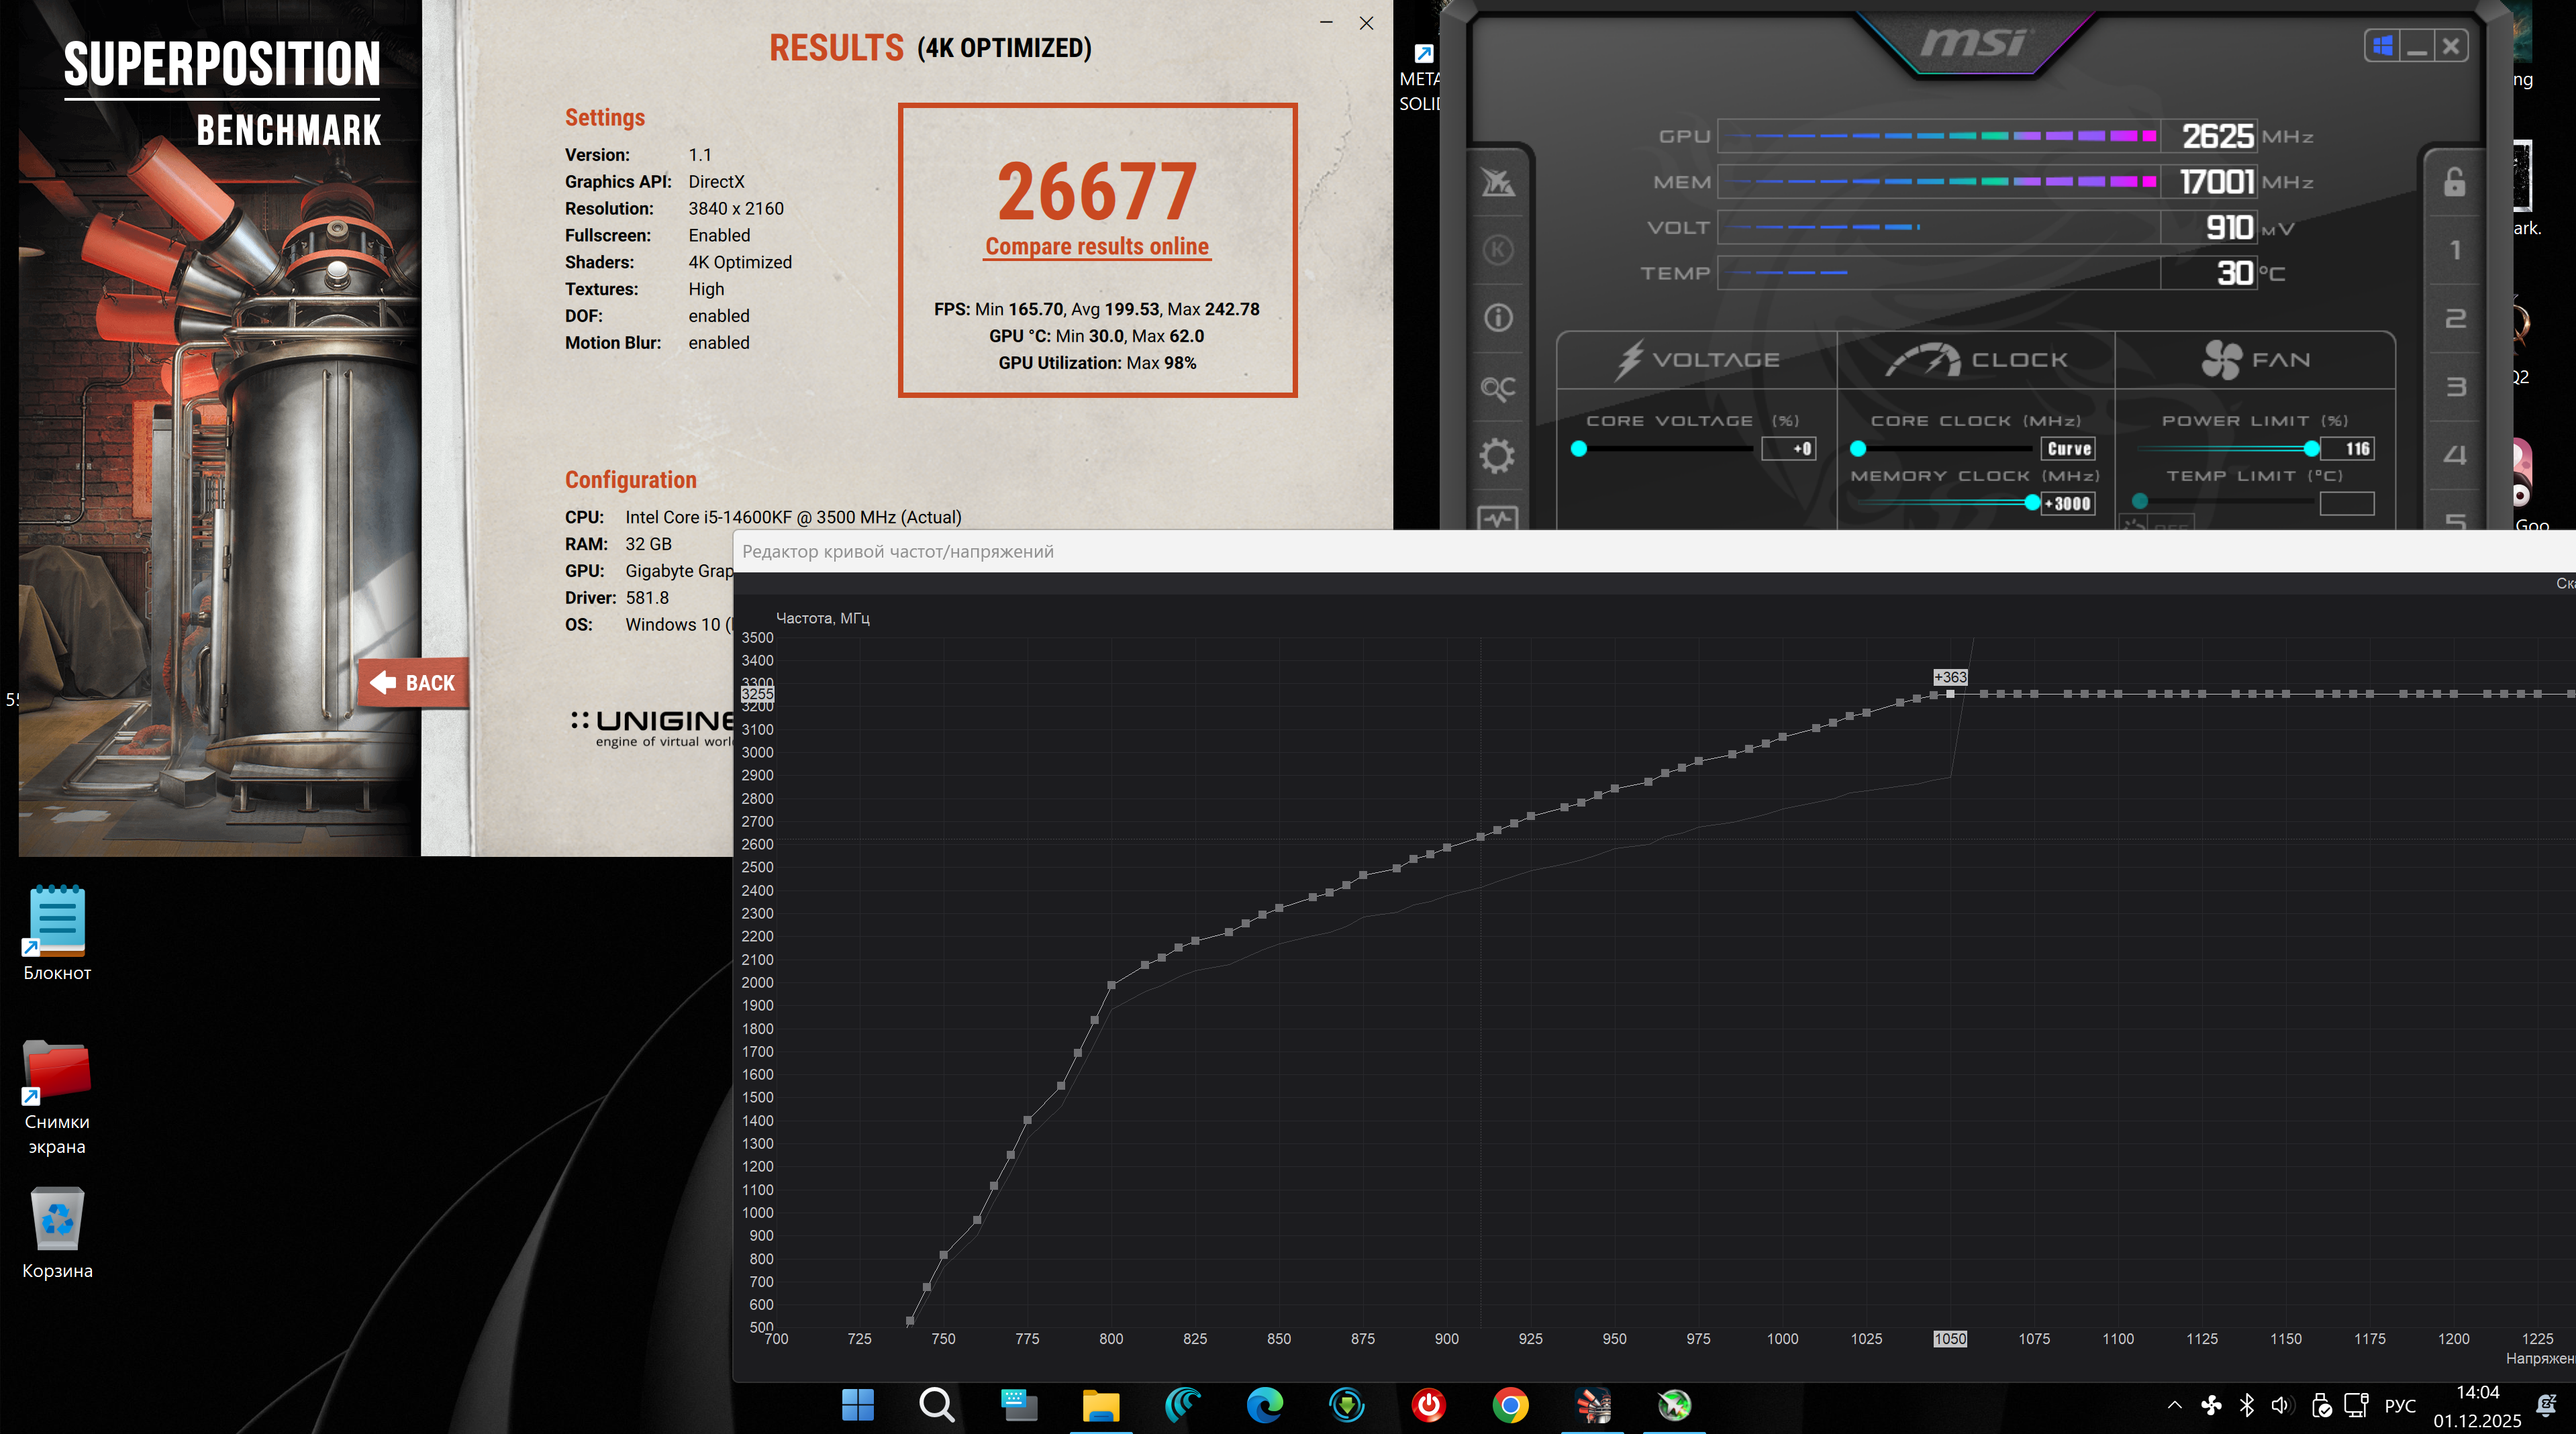
Task: Toggle the profile lock padlock
Action: tap(2454, 182)
